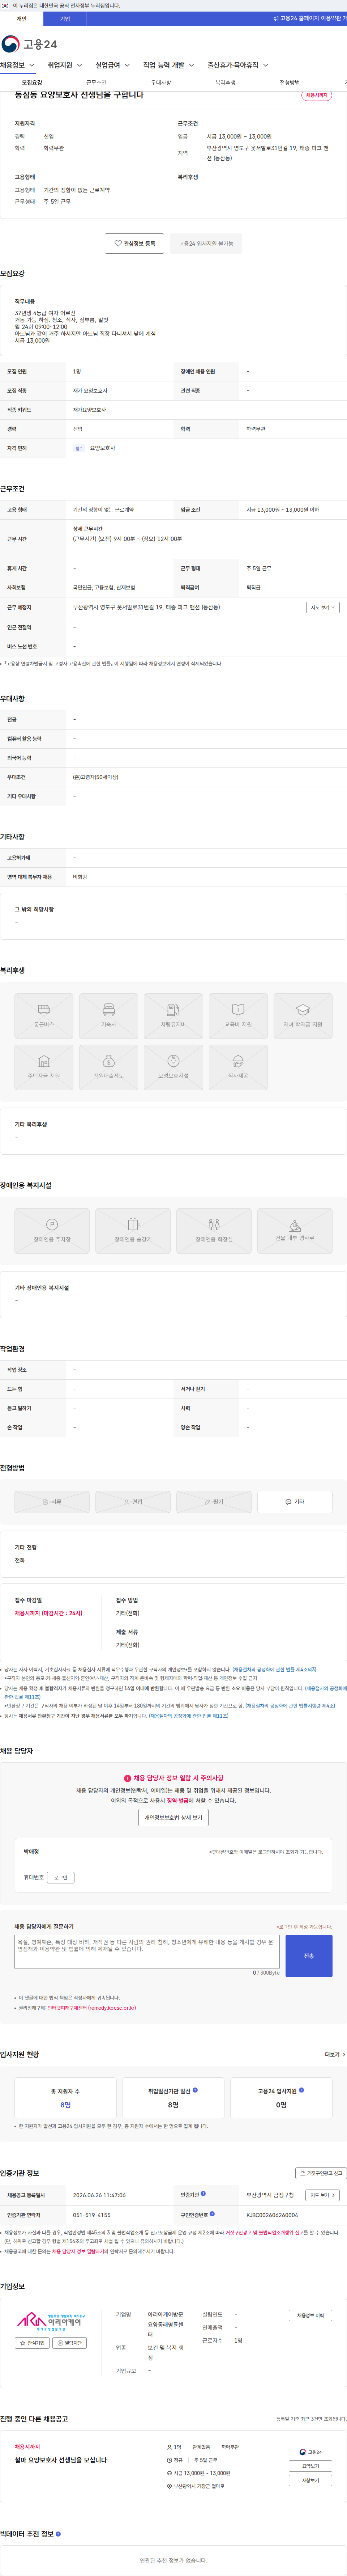The image size is (347, 2576).
Task: Jump to the 우대사항 section tab
Action: (x=161, y=83)
